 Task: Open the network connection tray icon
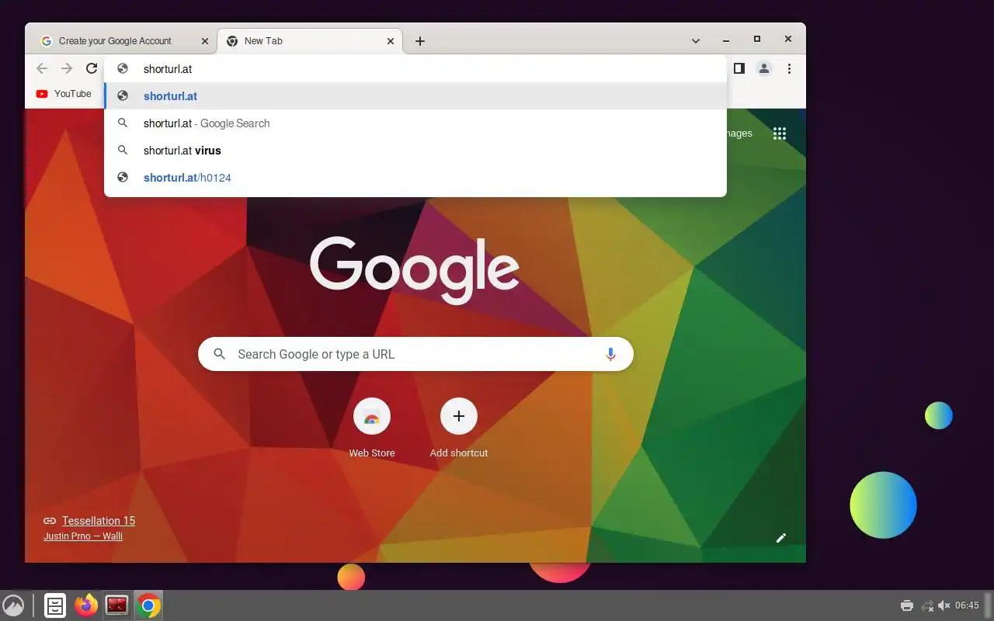[927, 605]
